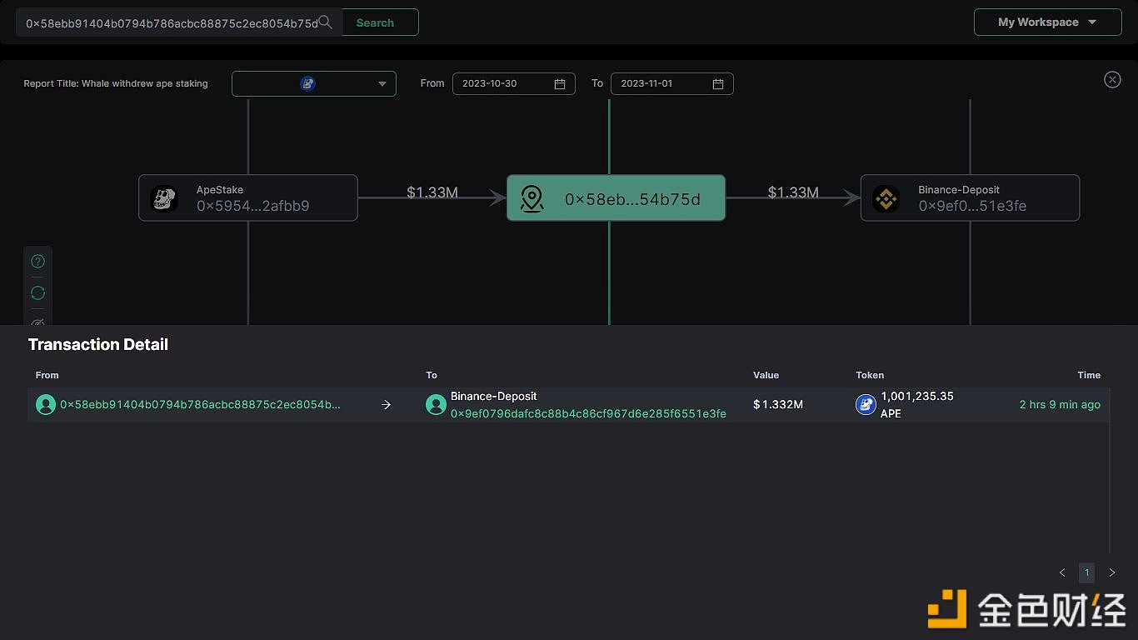1138x640 pixels.
Task: Open the My Workspace dropdown
Action: 1047,22
